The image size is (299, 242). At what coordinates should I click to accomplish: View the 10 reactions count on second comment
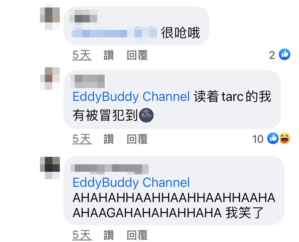click(x=258, y=139)
